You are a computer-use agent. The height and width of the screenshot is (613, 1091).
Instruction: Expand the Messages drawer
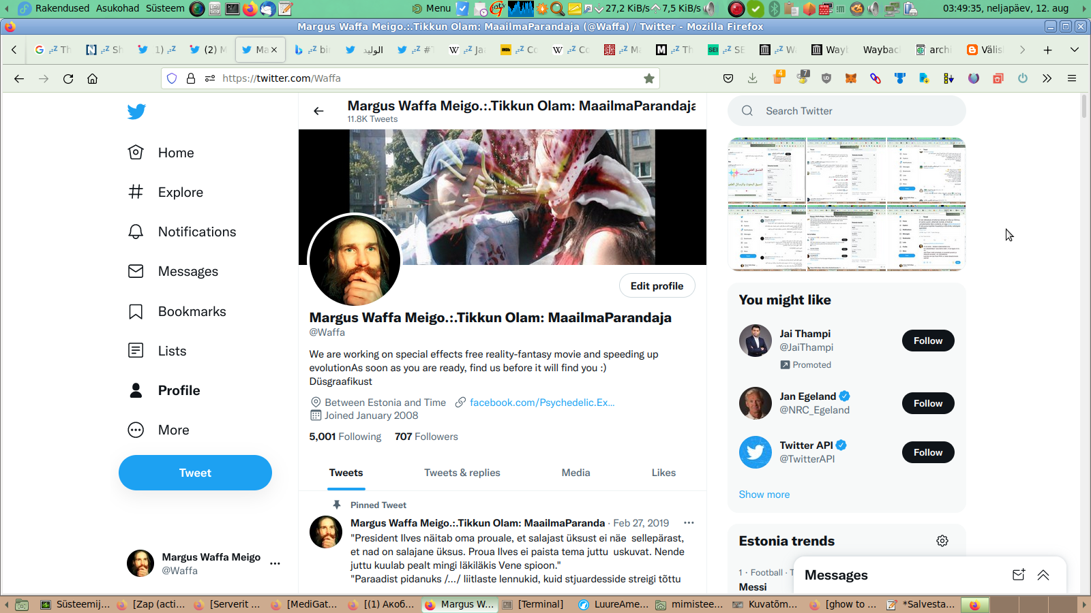pos(1043,575)
